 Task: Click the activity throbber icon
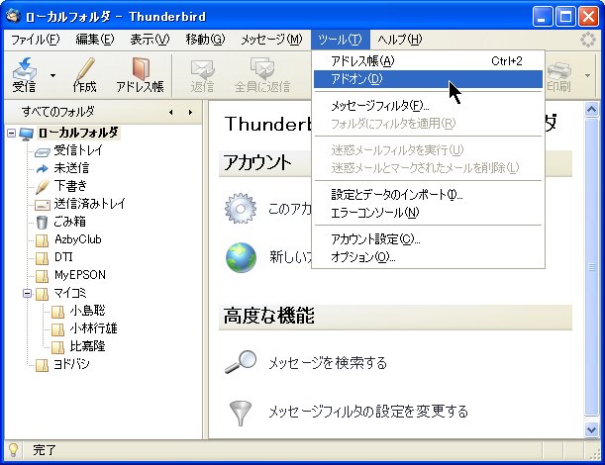coord(588,40)
